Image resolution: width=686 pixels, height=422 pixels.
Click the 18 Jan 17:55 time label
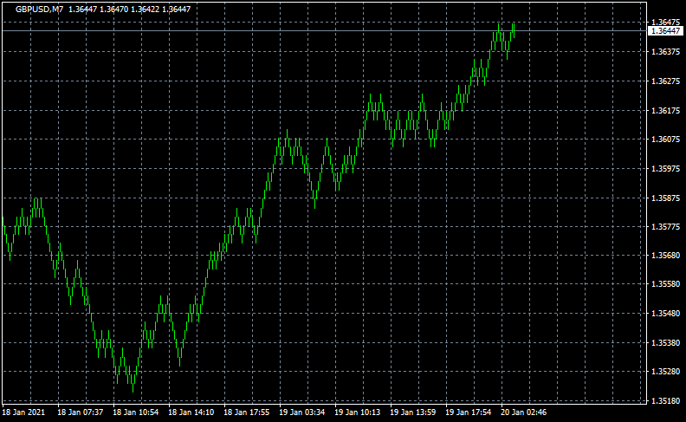246,412
